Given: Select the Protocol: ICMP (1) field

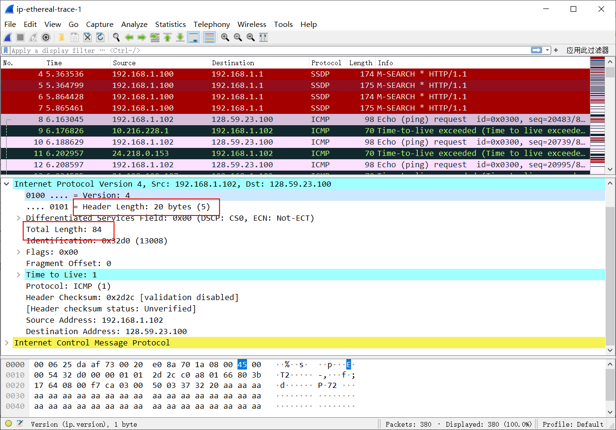Looking at the screenshot, I should [68, 286].
